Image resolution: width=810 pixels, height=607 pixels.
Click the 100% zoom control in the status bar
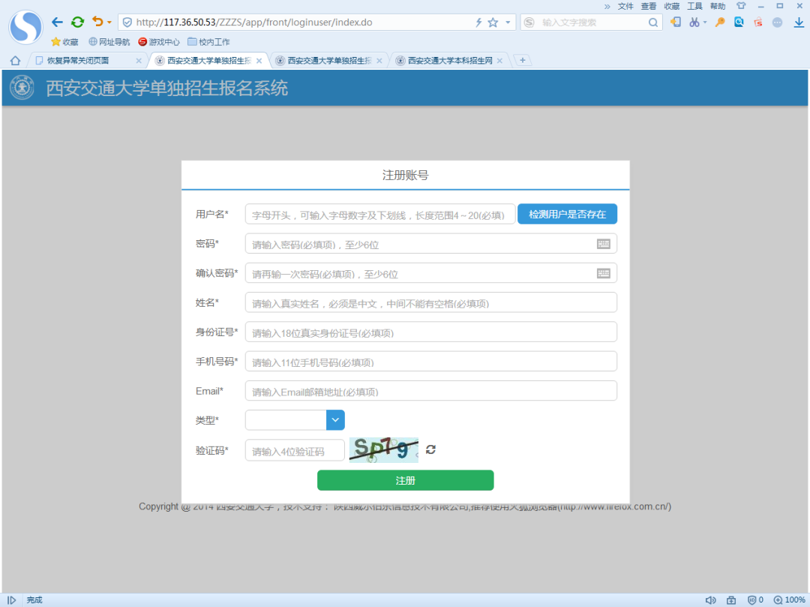point(789,599)
